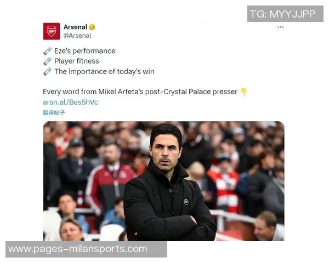Screen dimensions: 329x263
Task: Click the newspaper emoji beside Eze's performance
Action: pyautogui.click(x=47, y=51)
